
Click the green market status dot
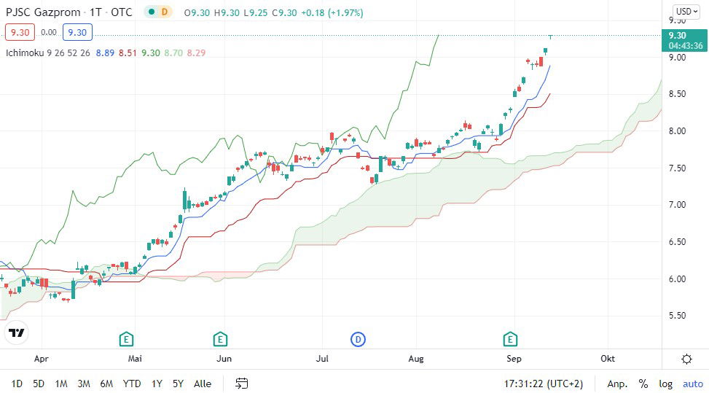[149, 12]
